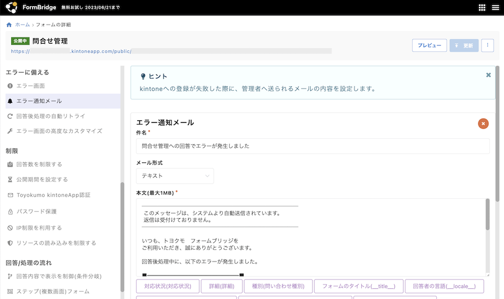This screenshot has width=504, height=299.
Task: Click the エラーに備える section heading
Action: click(27, 72)
